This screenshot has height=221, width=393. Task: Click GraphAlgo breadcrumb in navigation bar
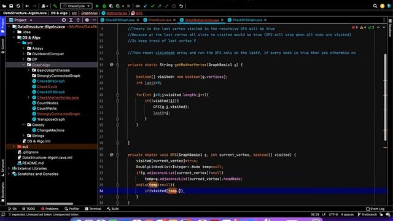89,13
